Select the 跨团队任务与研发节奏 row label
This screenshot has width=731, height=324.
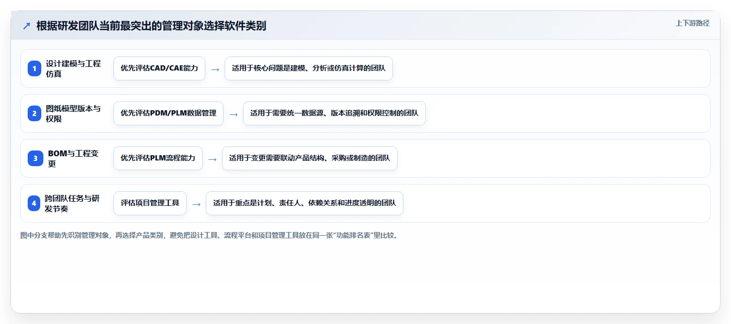(72, 203)
